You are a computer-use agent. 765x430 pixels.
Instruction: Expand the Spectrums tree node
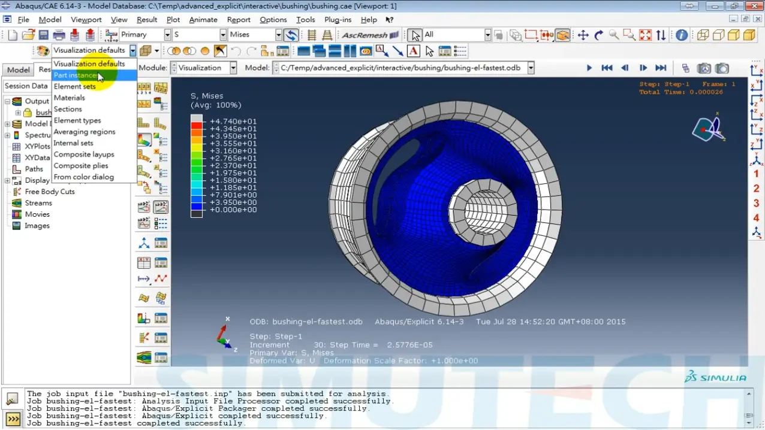point(7,135)
